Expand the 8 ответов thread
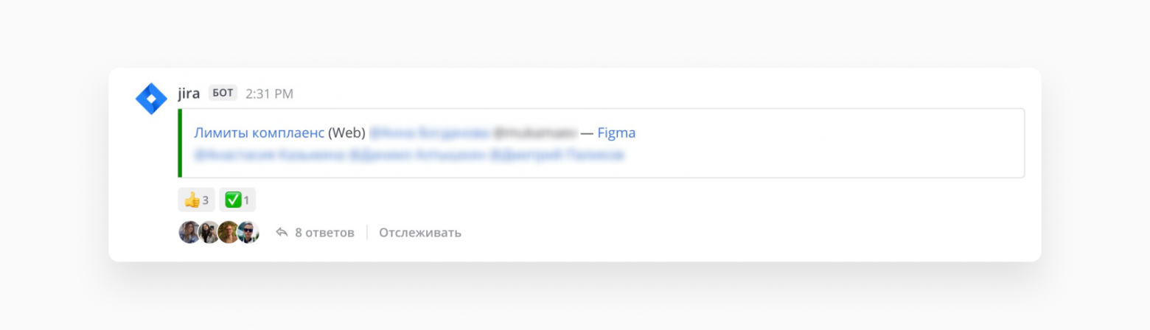Image resolution: width=1150 pixels, height=330 pixels. pos(324,233)
